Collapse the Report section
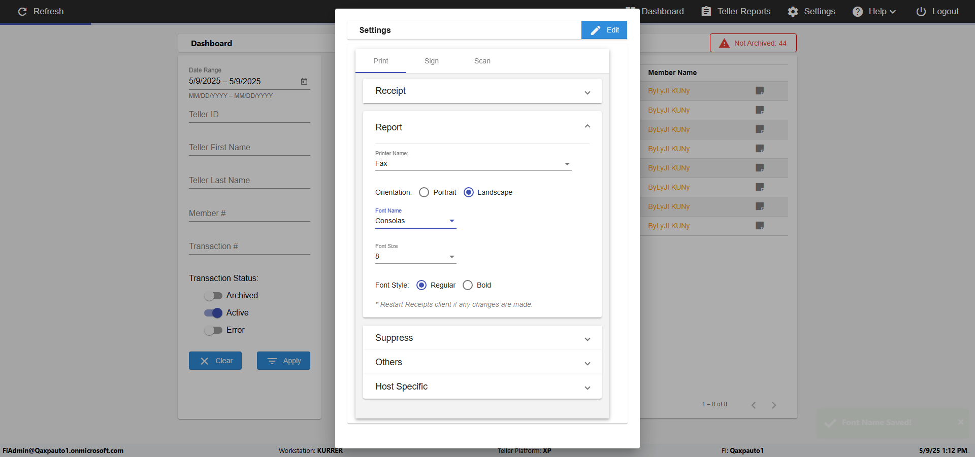Screen dimensions: 975x457 pyautogui.click(x=482, y=127)
